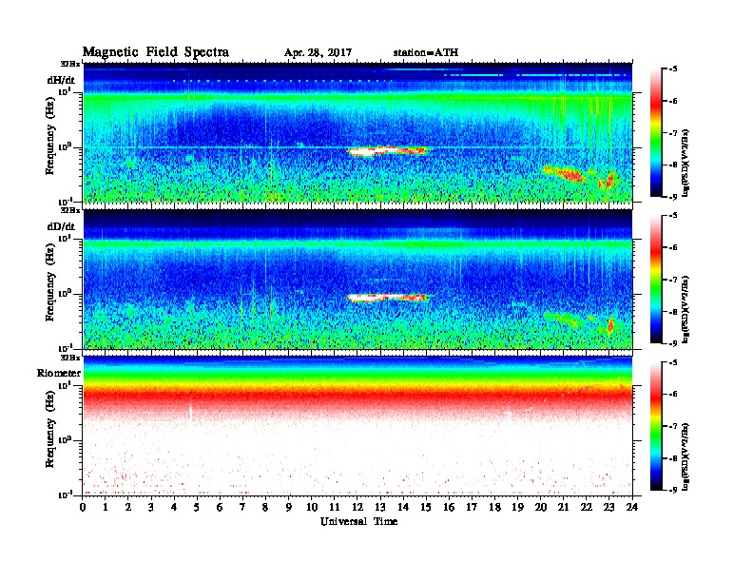Click the bright white emission in dD/dt spectrogram
Viewport: 753px width, 582px height.
[x=387, y=298]
